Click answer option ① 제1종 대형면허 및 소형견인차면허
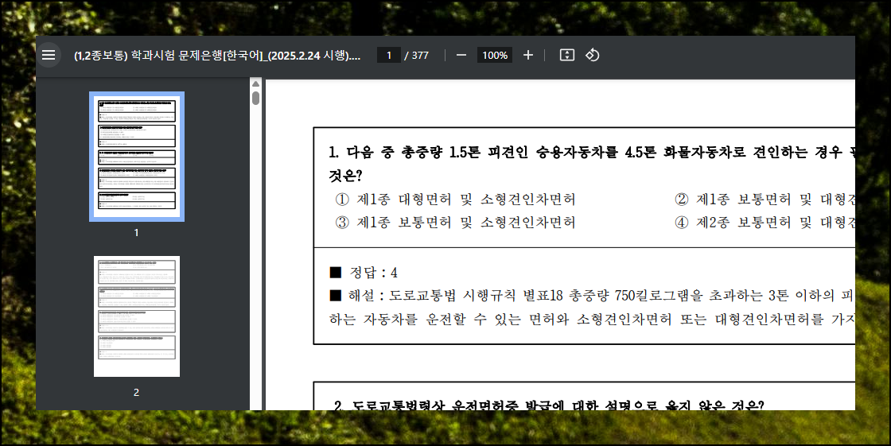This screenshot has height=446, width=891. [455, 200]
